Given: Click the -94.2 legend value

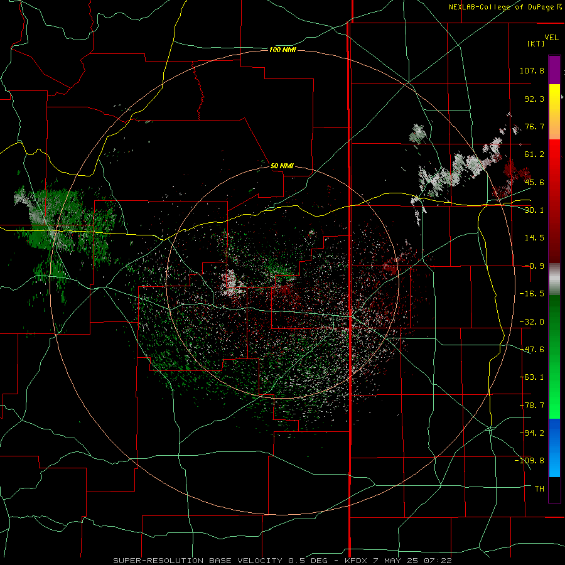Looking at the screenshot, I should 532,433.
